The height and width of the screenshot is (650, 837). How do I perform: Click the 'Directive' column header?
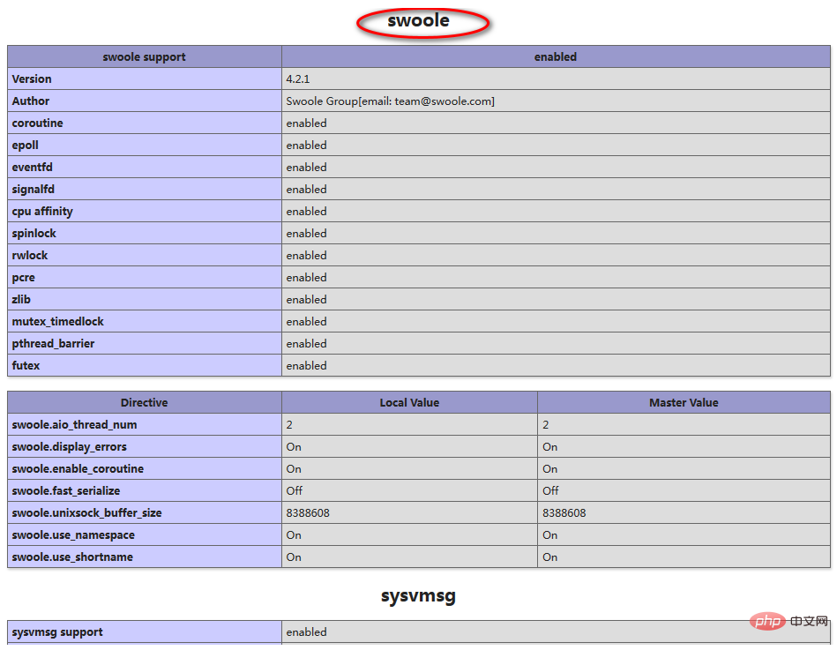pos(145,403)
